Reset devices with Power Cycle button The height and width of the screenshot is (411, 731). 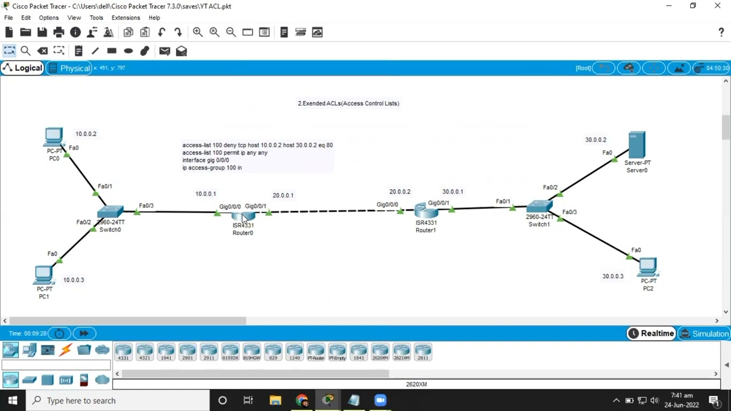coord(59,333)
